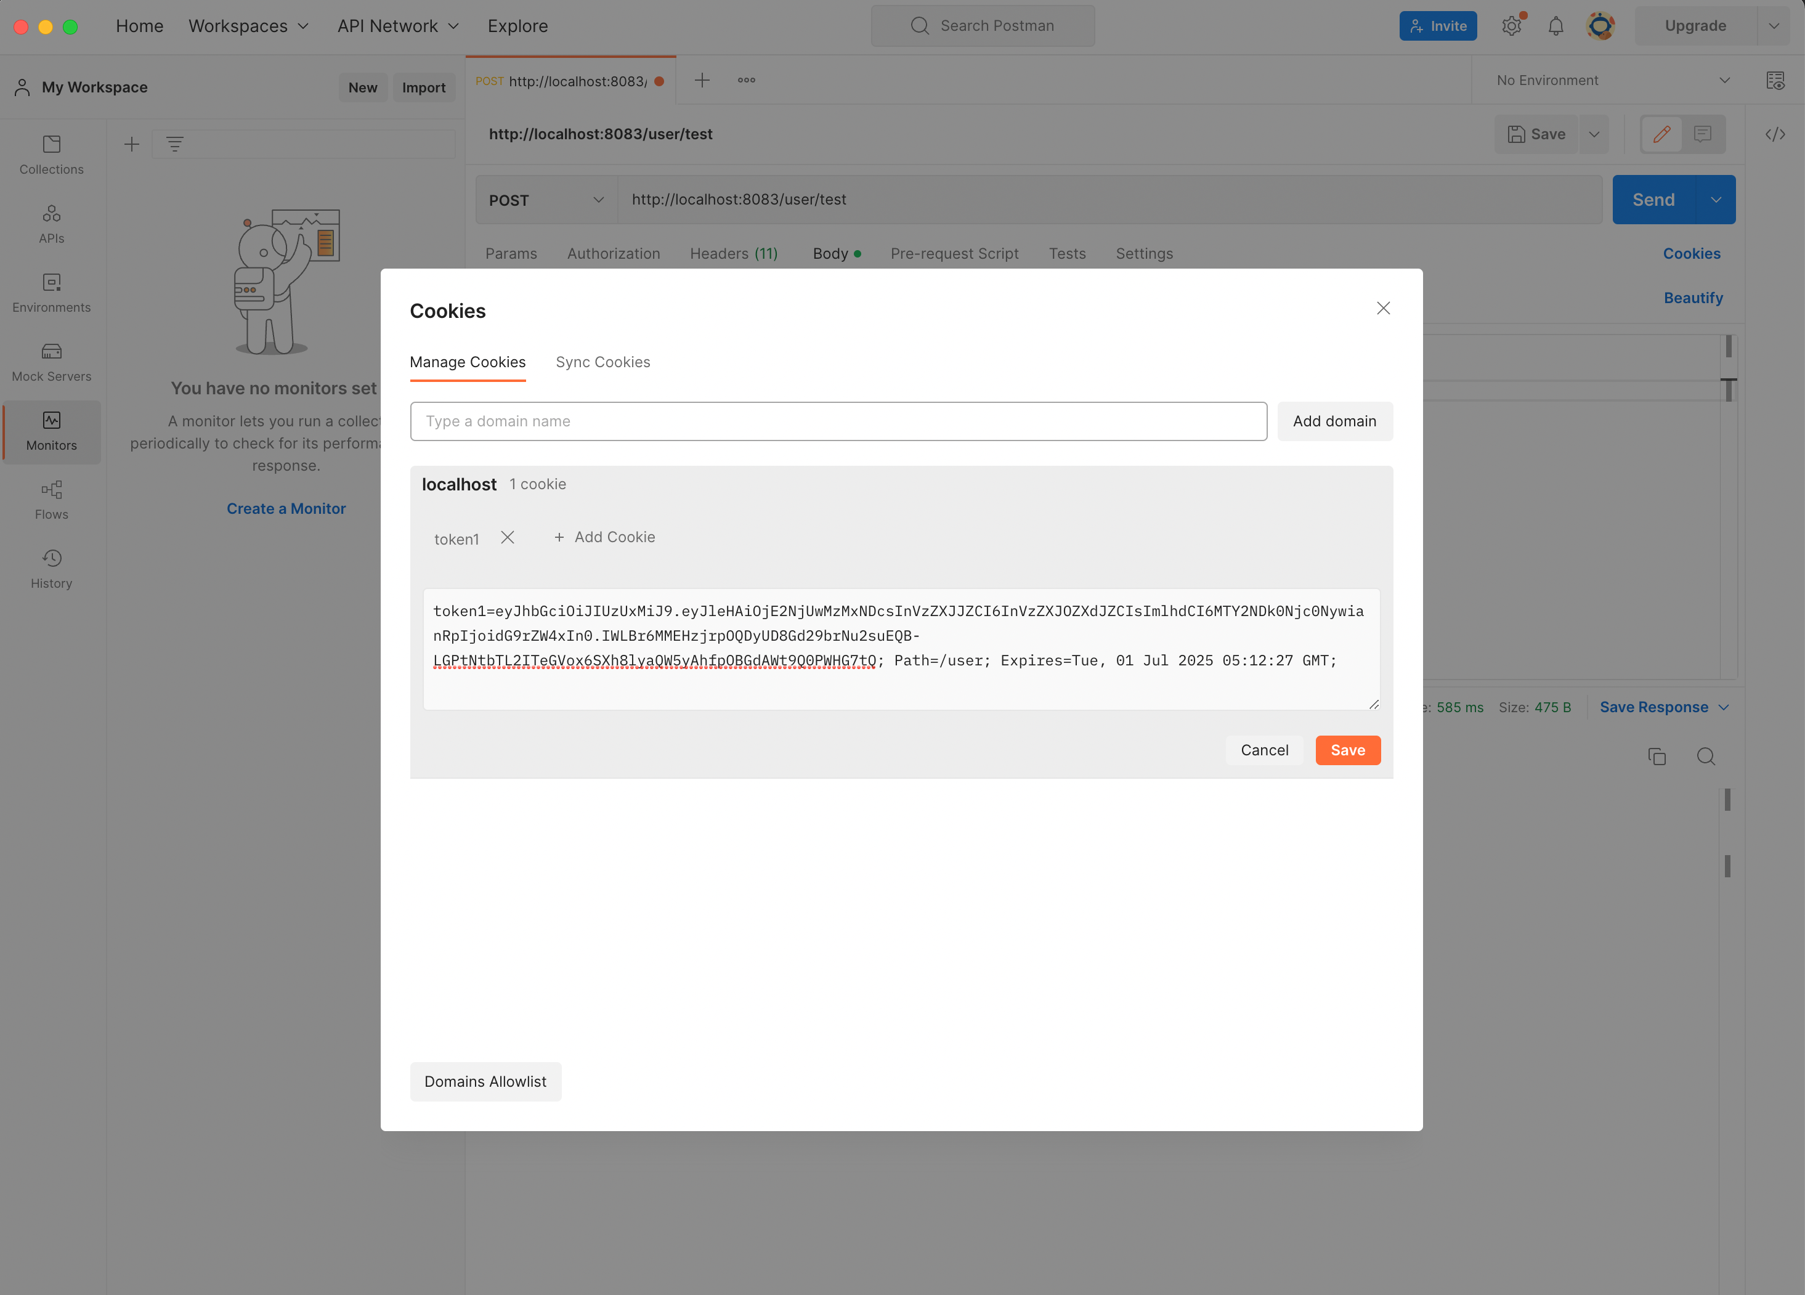Open the notifications bell
The image size is (1805, 1295).
point(1555,26)
